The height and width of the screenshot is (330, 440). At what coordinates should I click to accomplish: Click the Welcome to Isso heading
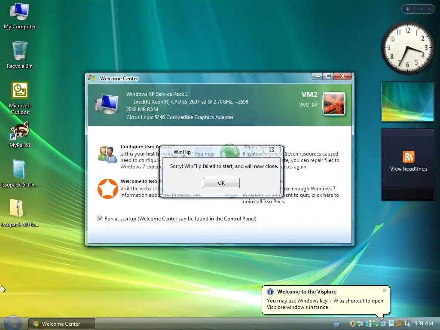pyautogui.click(x=141, y=181)
